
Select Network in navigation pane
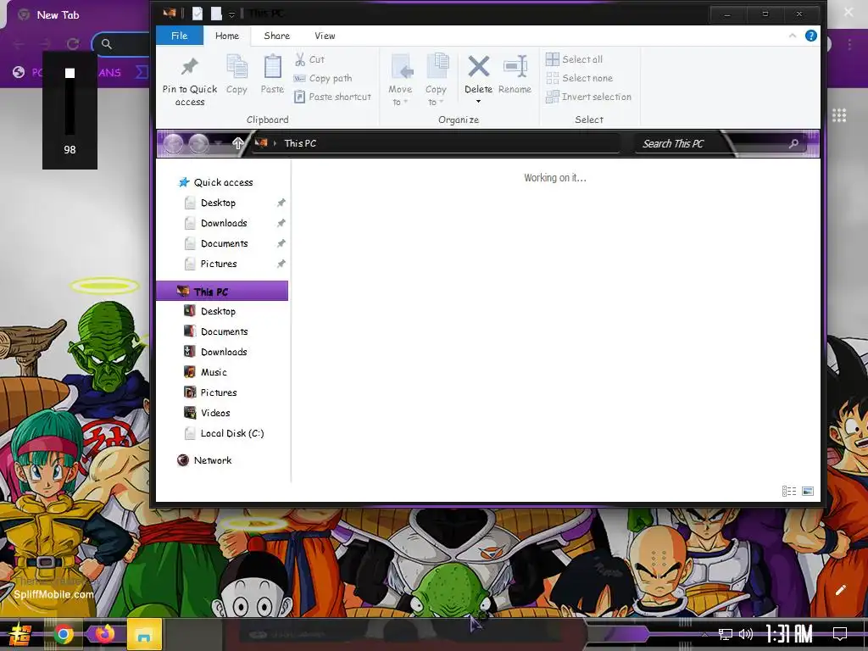213,460
